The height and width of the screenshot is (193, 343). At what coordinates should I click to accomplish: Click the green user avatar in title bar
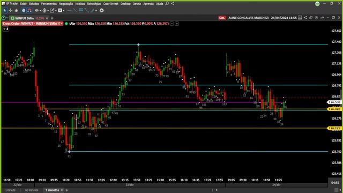[x=317, y=4]
